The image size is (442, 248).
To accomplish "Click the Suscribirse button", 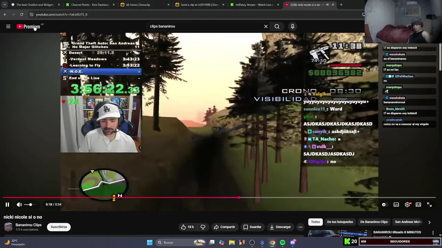I will [59, 227].
